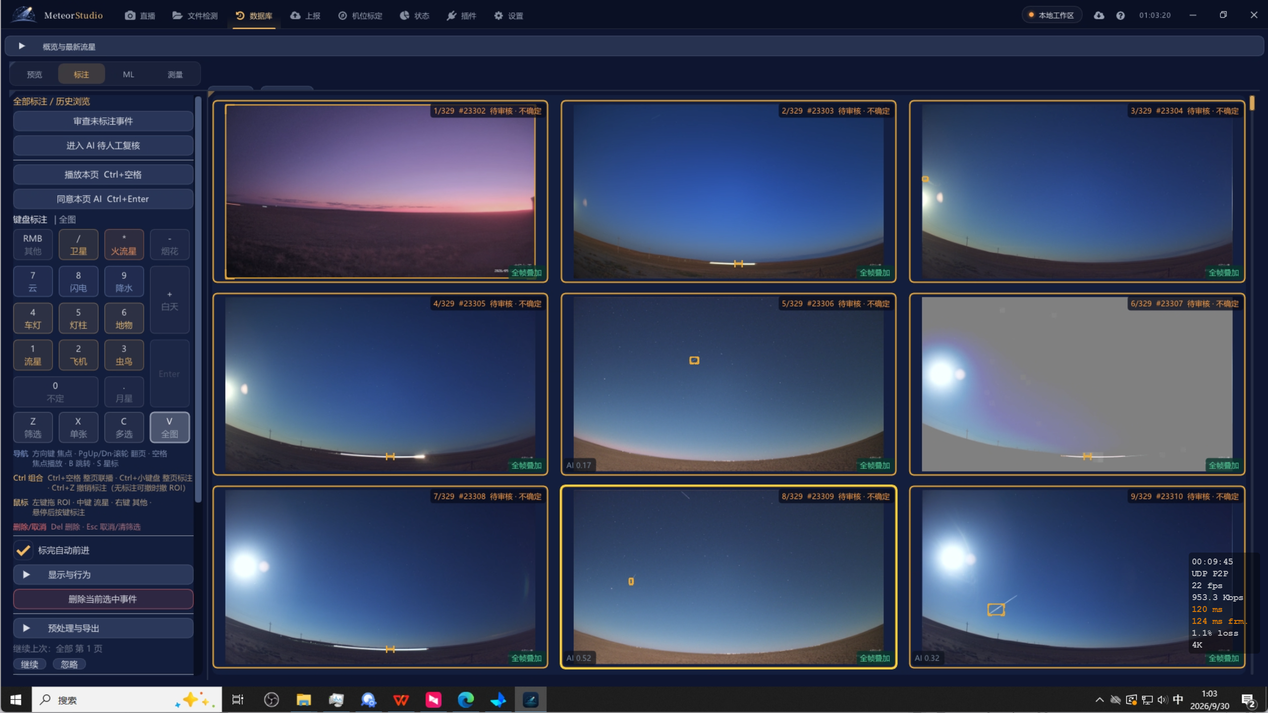
Task: Label as 流星 meteor key 1
Action: pyautogui.click(x=33, y=355)
